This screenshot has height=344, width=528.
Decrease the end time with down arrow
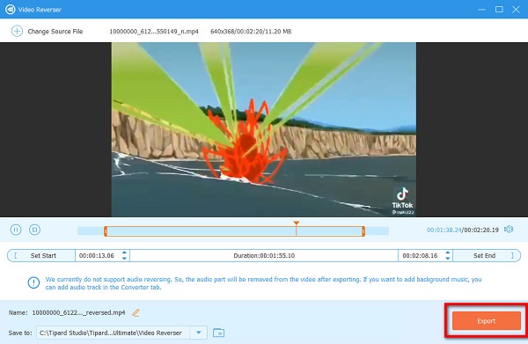[x=448, y=258]
